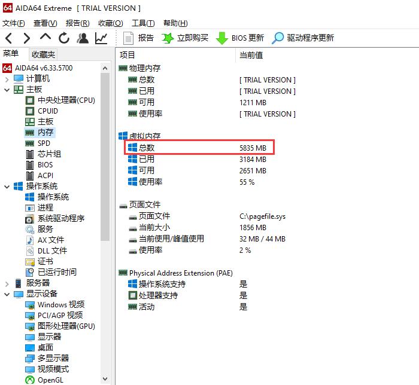
Task: Open the 报告(R) menu
Action: [77, 23]
